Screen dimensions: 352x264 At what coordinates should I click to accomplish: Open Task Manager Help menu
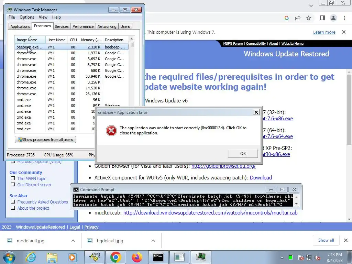click(x=56, y=17)
